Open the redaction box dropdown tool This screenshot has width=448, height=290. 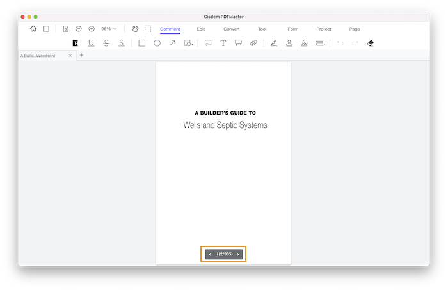320,43
